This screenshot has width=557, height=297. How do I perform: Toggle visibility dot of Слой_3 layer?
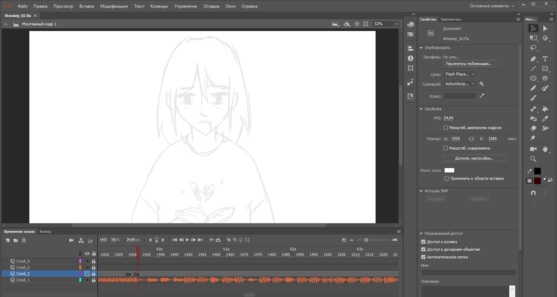[87, 267]
